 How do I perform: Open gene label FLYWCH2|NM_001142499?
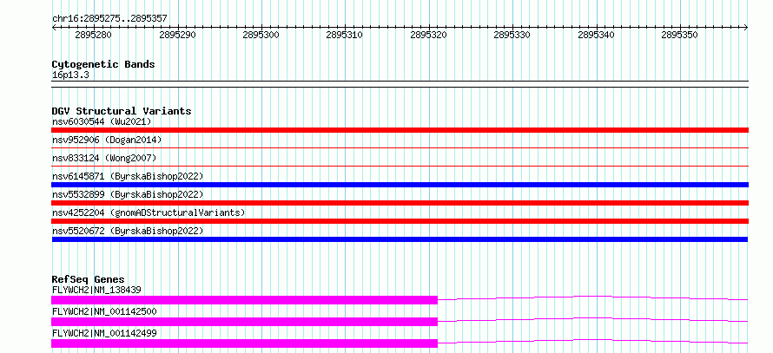coord(104,333)
